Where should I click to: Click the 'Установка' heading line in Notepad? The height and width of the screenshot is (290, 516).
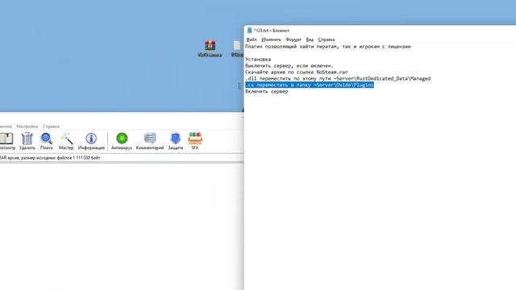(258, 60)
